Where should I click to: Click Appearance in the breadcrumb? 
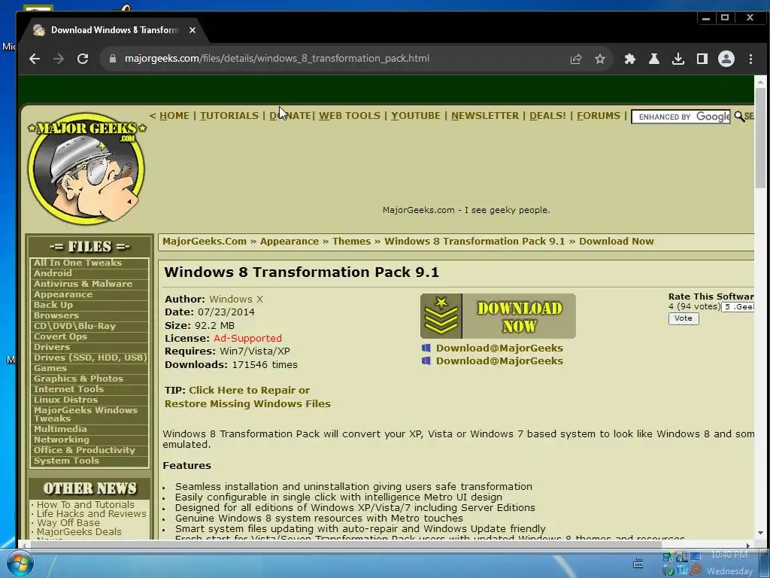[290, 242]
